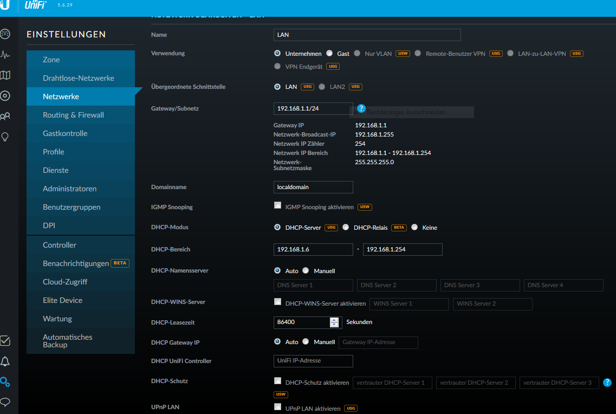Click the UniFi logo in header
The height and width of the screenshot is (414, 616).
35,5
